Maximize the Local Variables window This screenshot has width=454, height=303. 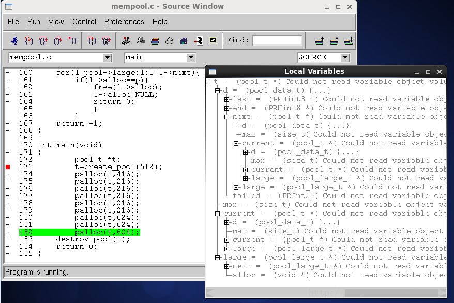pos(428,72)
